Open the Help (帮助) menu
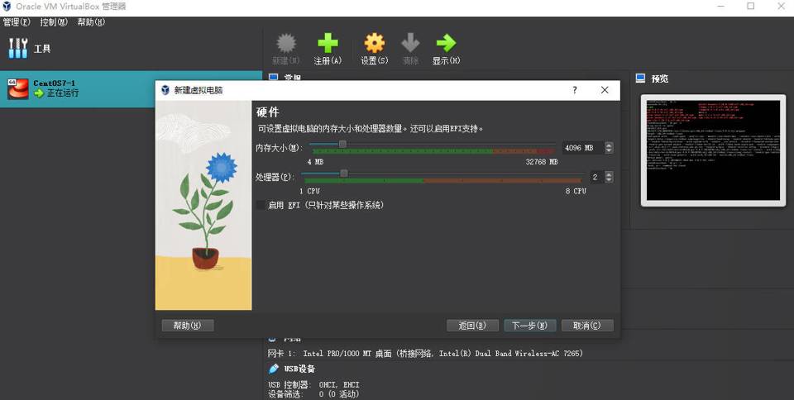The height and width of the screenshot is (400, 794). (x=91, y=22)
